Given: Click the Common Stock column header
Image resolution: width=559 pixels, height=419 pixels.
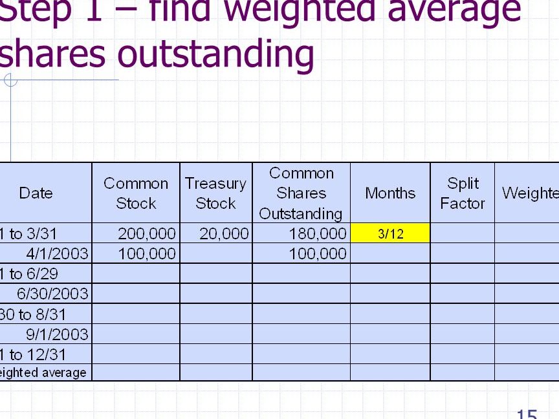Looking at the screenshot, I should 136,193.
